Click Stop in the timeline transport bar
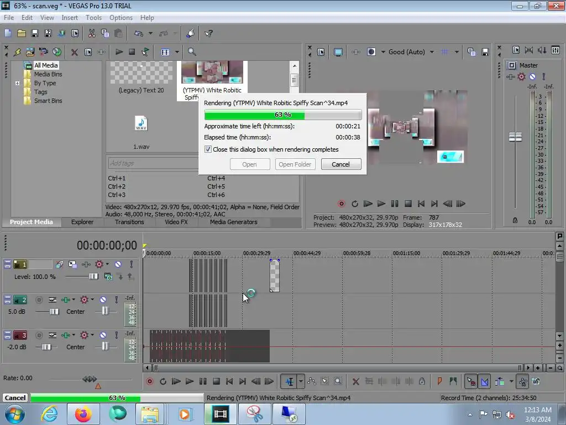This screenshot has width=566, height=425. coord(216,381)
